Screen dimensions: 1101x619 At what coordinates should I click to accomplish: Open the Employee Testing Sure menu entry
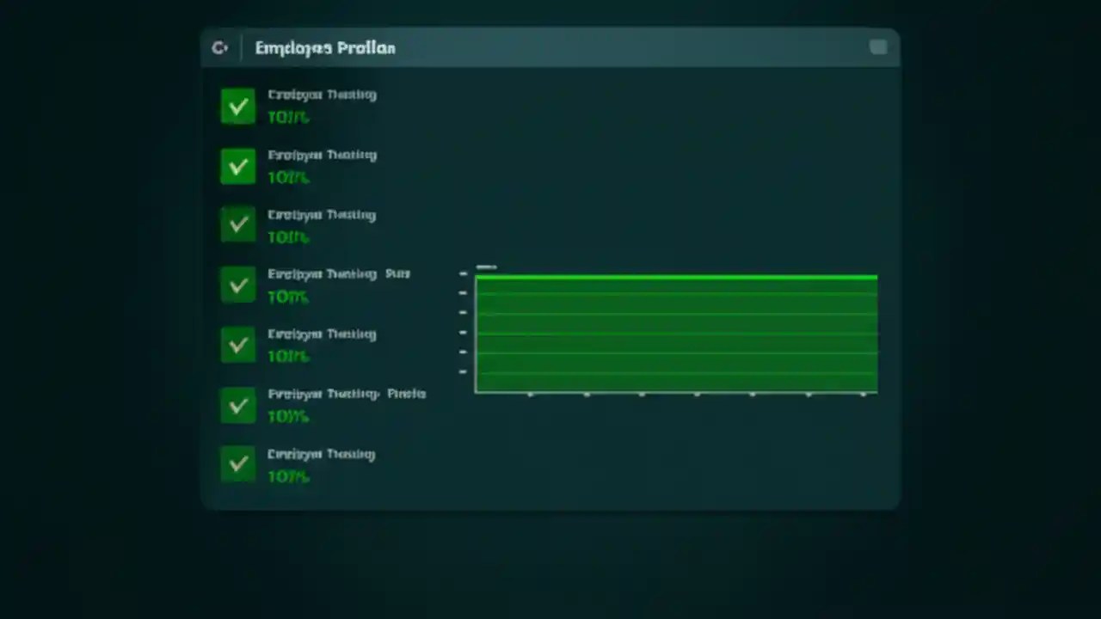tap(339, 273)
